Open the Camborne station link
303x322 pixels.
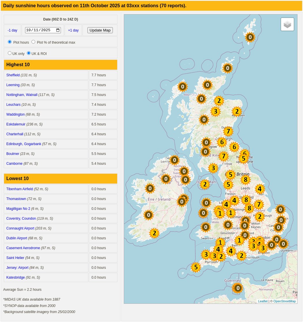[x=14, y=164]
